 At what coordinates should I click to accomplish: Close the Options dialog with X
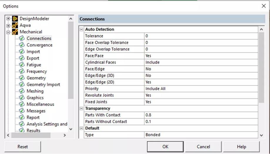[264, 6]
